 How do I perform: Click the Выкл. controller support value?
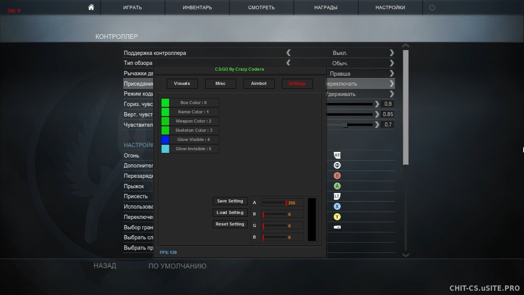[x=340, y=53]
